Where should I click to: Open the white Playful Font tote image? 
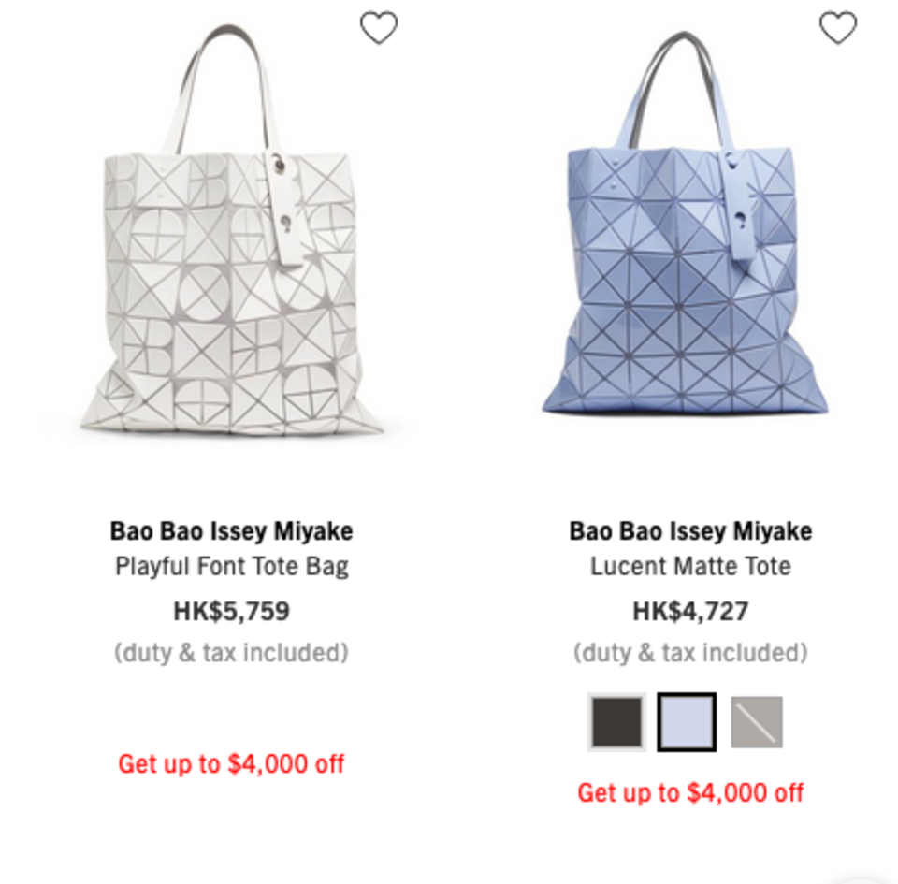coord(230,229)
